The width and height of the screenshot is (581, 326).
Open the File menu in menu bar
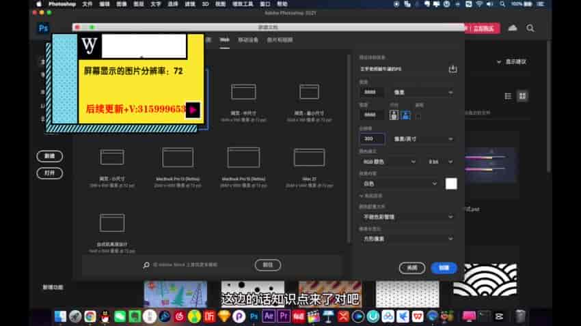tap(87, 4)
